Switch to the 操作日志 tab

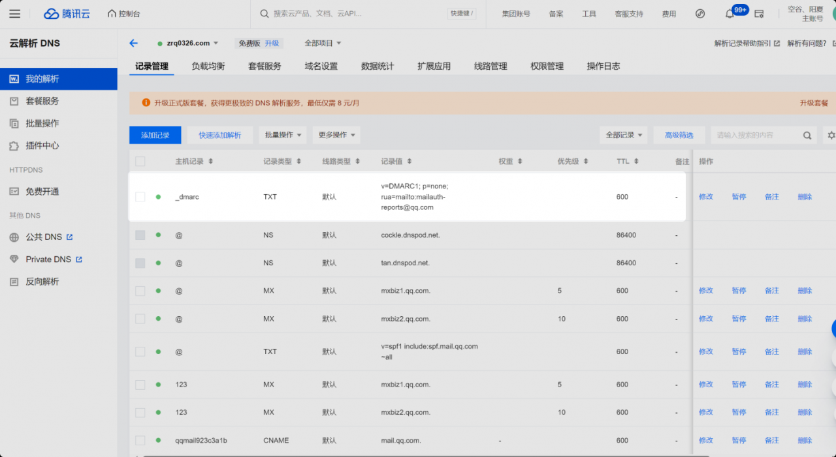pos(603,66)
